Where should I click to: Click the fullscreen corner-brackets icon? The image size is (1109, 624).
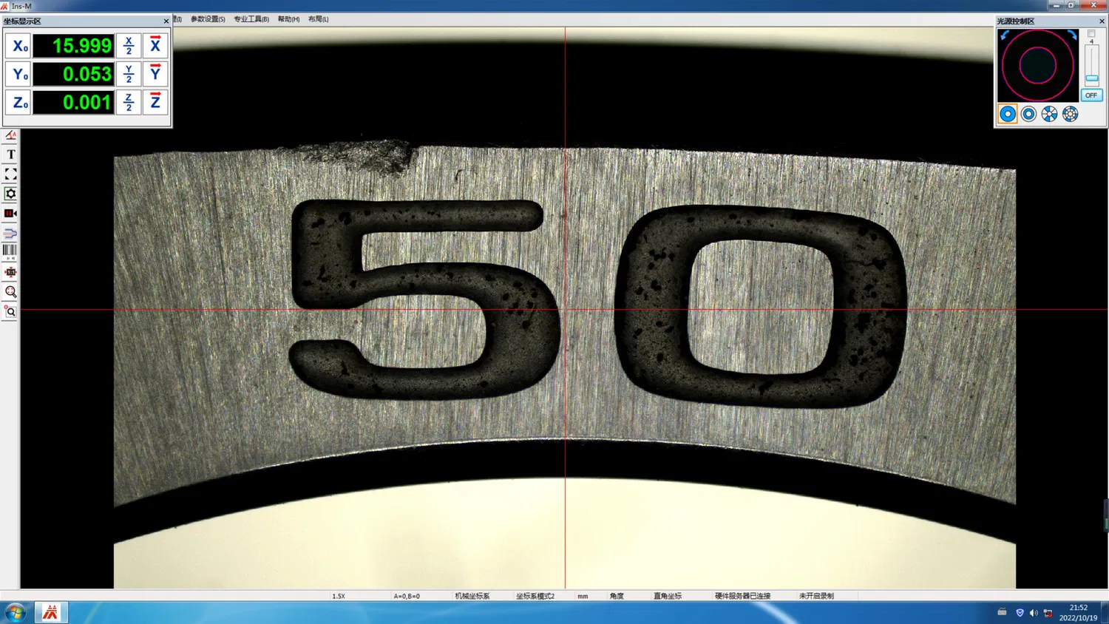[x=10, y=174]
